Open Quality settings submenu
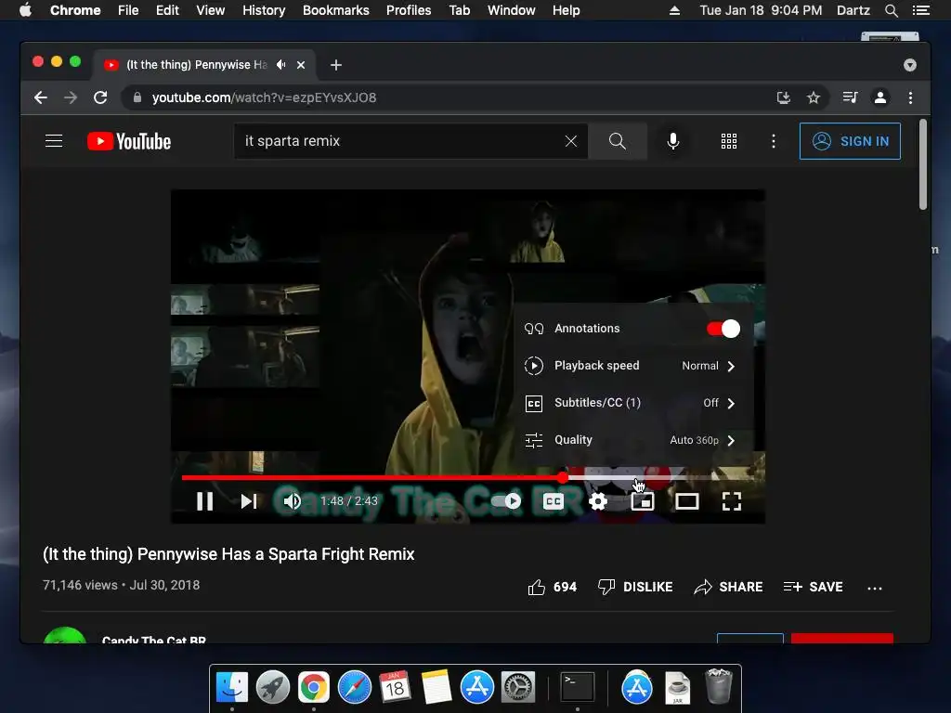Image resolution: width=951 pixels, height=713 pixels. (x=633, y=440)
